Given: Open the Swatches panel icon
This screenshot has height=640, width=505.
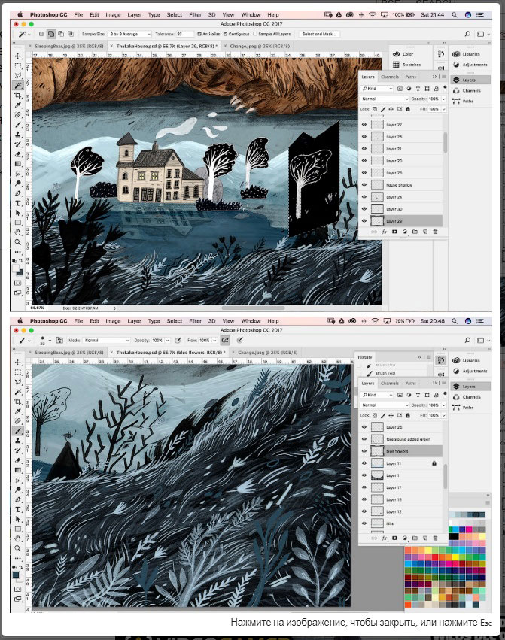Looking at the screenshot, I should (396, 65).
